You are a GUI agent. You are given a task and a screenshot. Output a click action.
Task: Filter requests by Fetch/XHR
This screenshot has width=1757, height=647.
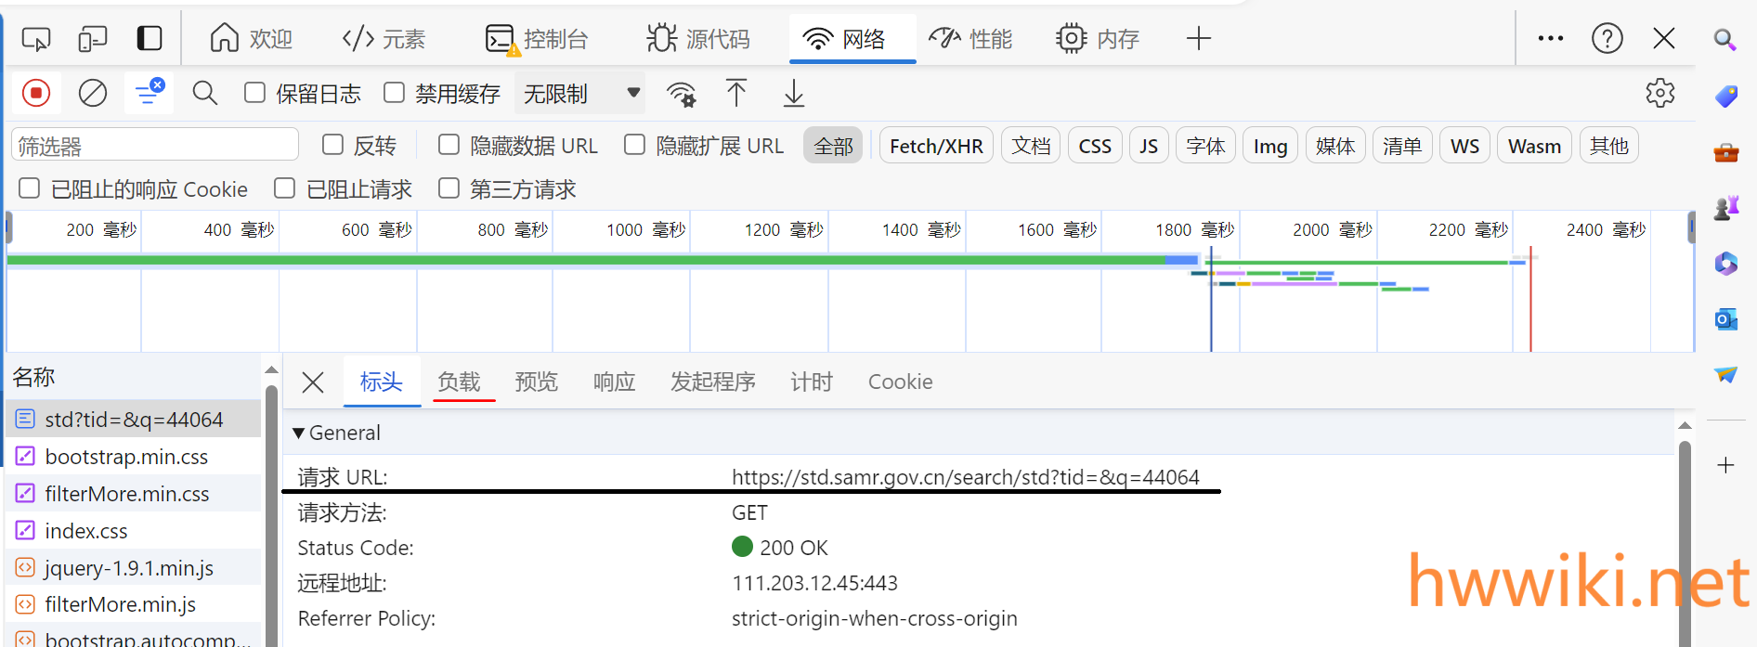[936, 146]
